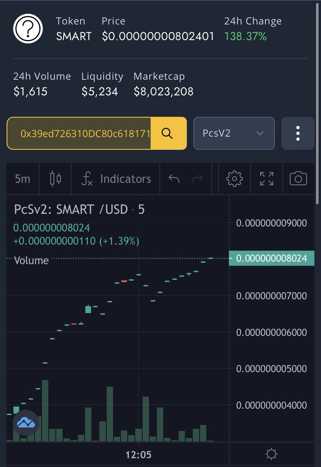The image size is (321, 467).
Task: Click the +0.000000000110 (+1.39%) change text
Action: (x=76, y=241)
